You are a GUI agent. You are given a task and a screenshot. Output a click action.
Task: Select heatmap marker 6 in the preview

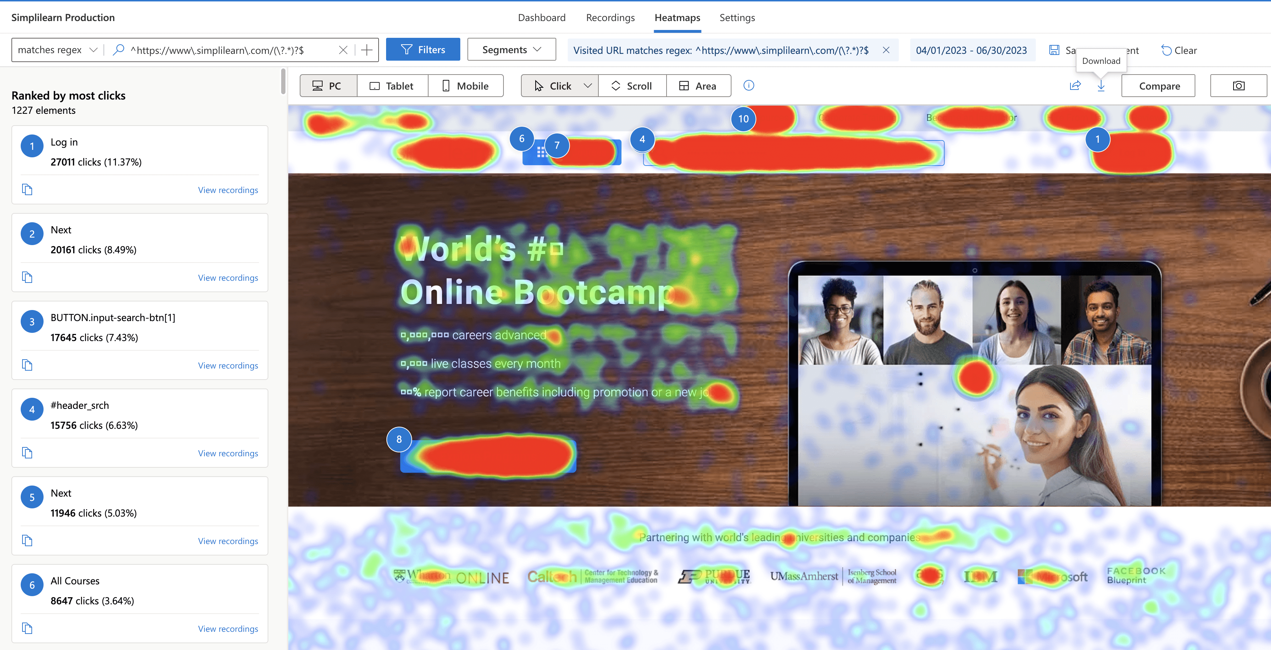coord(522,138)
